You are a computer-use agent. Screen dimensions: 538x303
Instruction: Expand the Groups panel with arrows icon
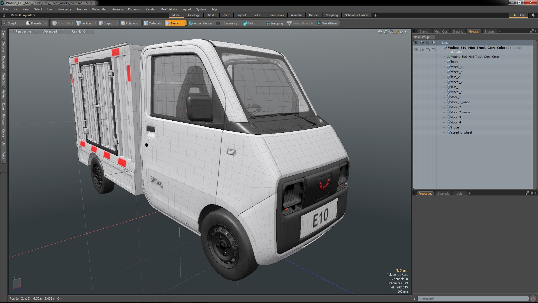(x=532, y=31)
